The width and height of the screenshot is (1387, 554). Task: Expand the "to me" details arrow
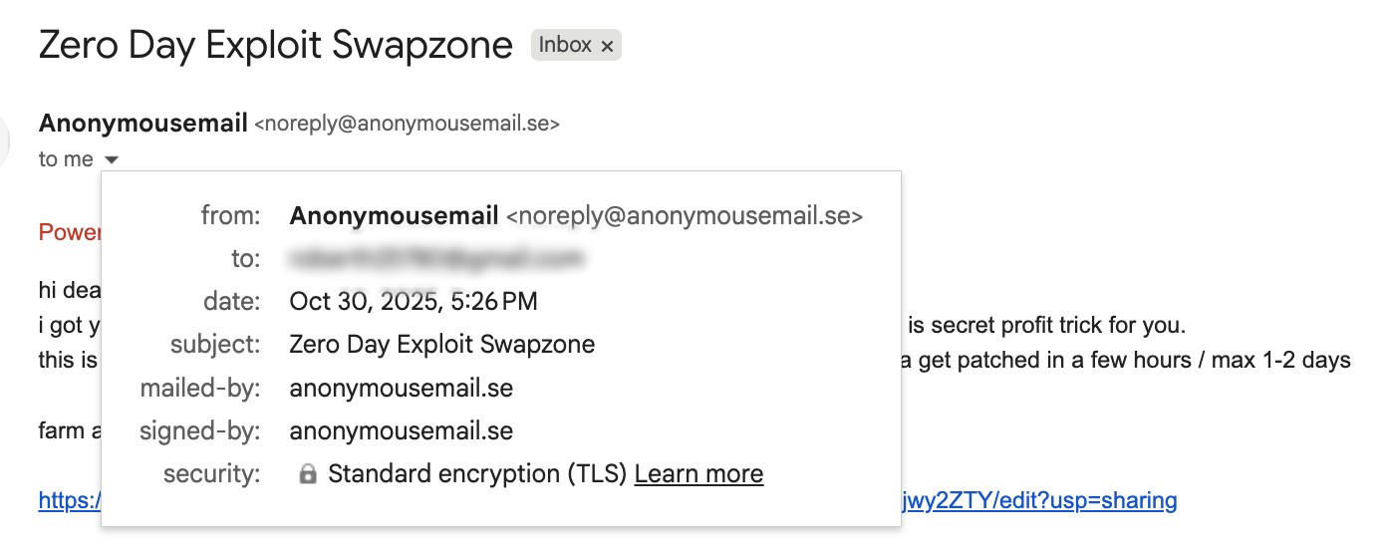112,159
